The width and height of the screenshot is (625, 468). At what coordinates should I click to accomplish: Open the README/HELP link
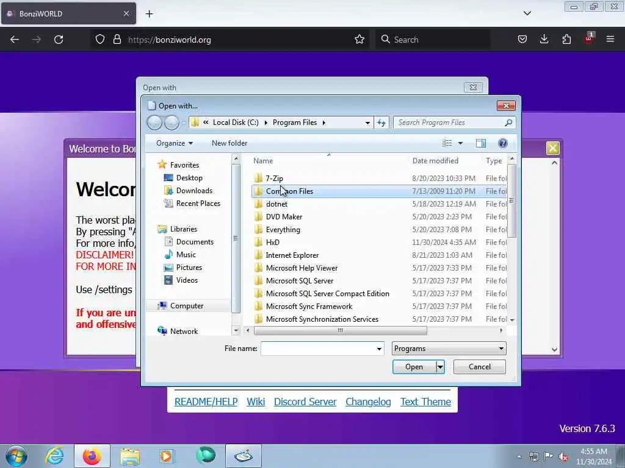pos(206,402)
